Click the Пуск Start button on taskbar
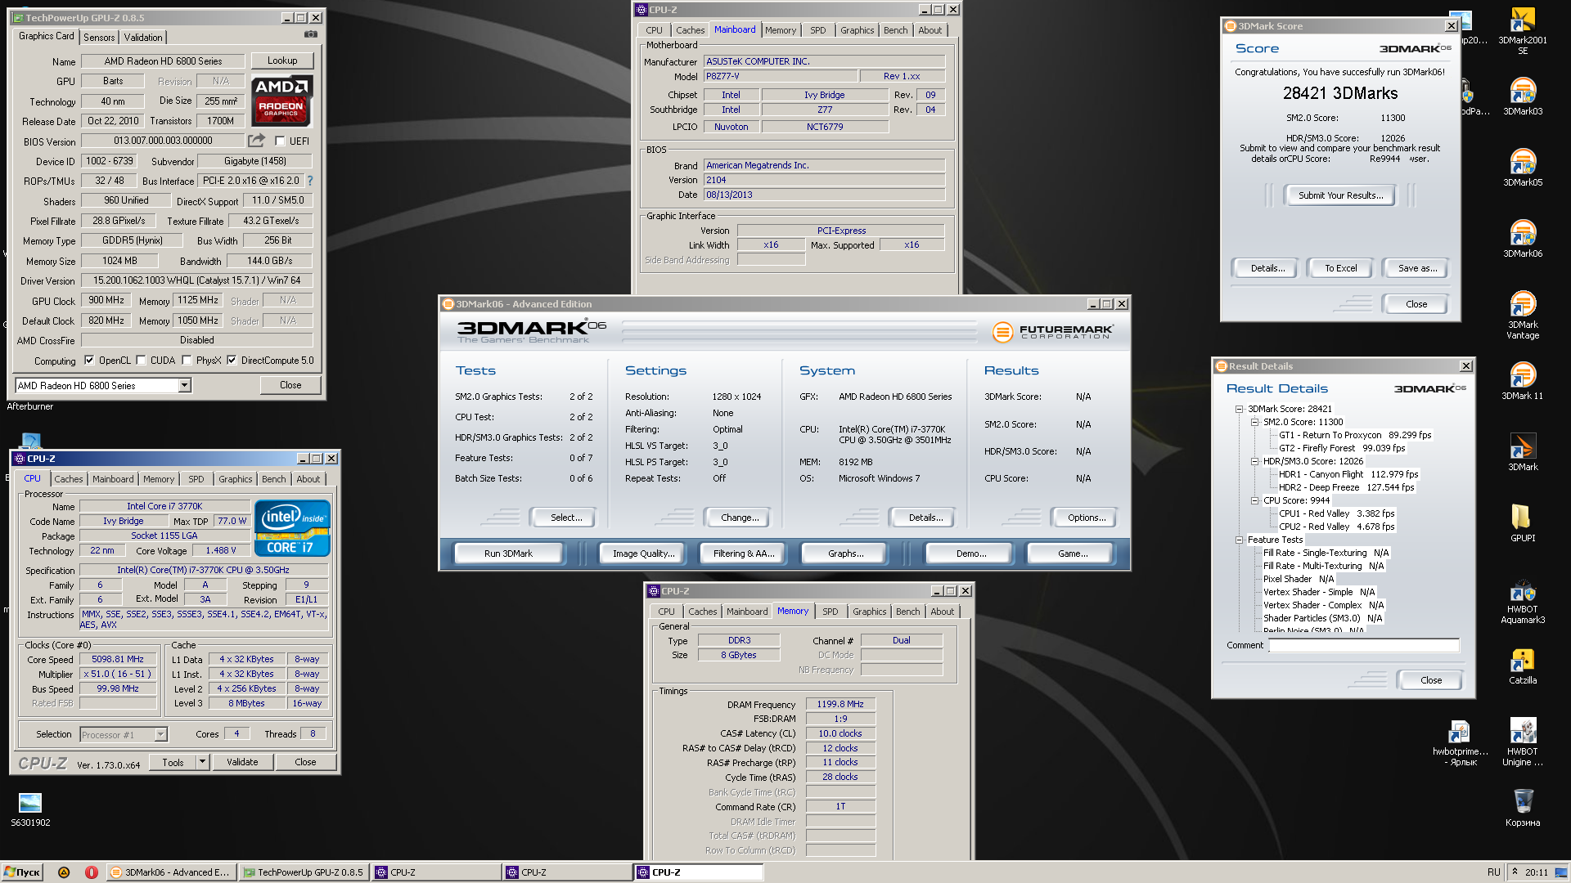This screenshot has width=1571, height=883. click(22, 872)
